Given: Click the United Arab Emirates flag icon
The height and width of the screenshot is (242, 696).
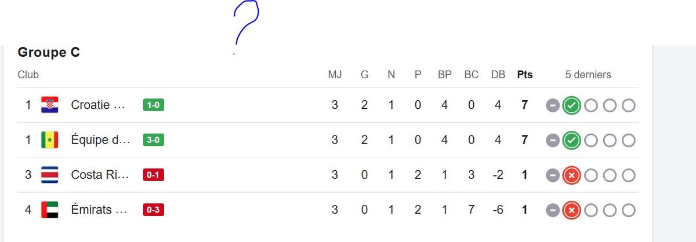Looking at the screenshot, I should pyautogui.click(x=50, y=210).
